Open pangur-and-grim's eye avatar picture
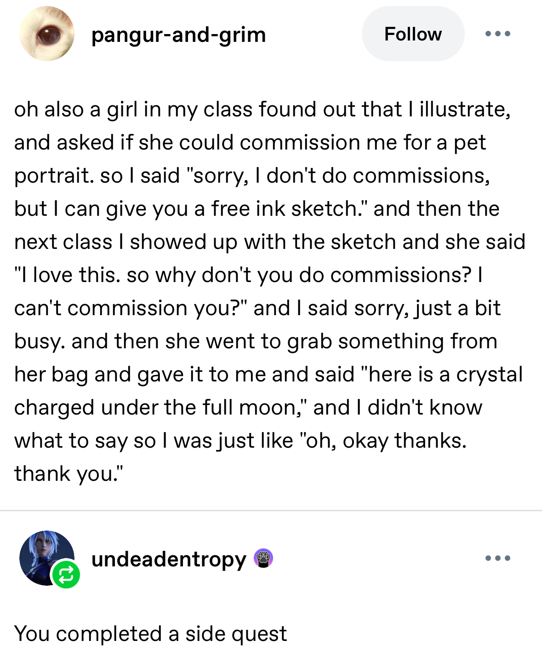Image resolution: width=542 pixels, height=669 pixels. point(47,34)
